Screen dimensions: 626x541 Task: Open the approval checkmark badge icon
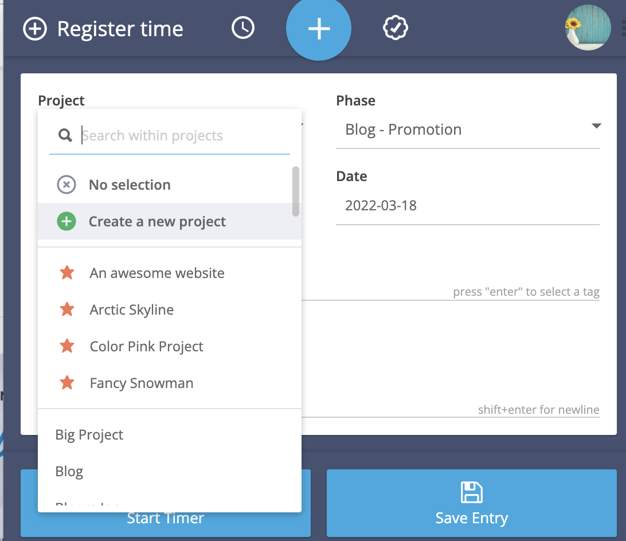(x=395, y=28)
